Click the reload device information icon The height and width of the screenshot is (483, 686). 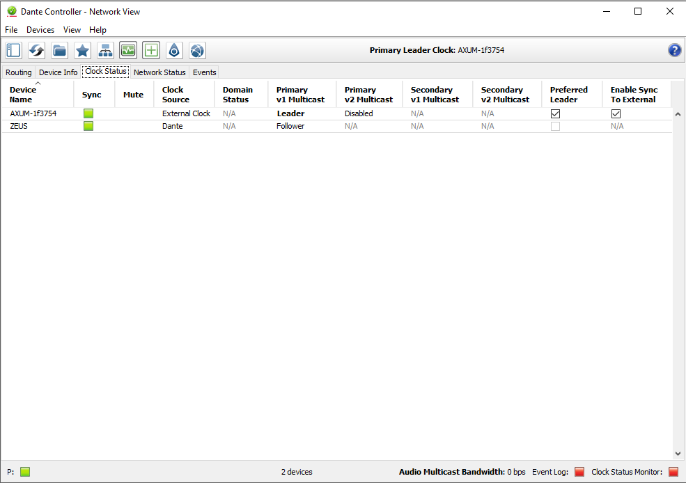click(x=37, y=50)
